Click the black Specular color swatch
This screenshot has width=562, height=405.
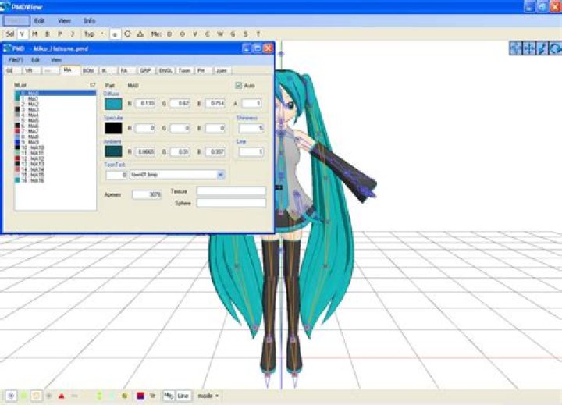113,128
